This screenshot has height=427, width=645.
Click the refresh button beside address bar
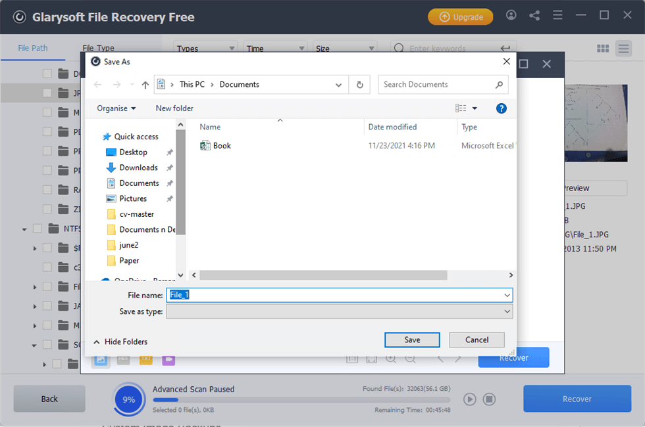359,85
